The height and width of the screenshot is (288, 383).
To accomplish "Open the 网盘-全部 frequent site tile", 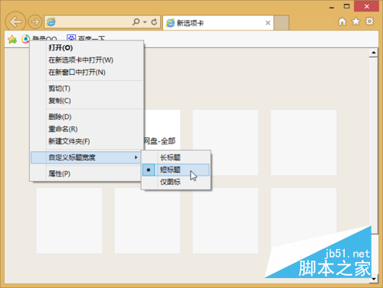I will (162, 130).
